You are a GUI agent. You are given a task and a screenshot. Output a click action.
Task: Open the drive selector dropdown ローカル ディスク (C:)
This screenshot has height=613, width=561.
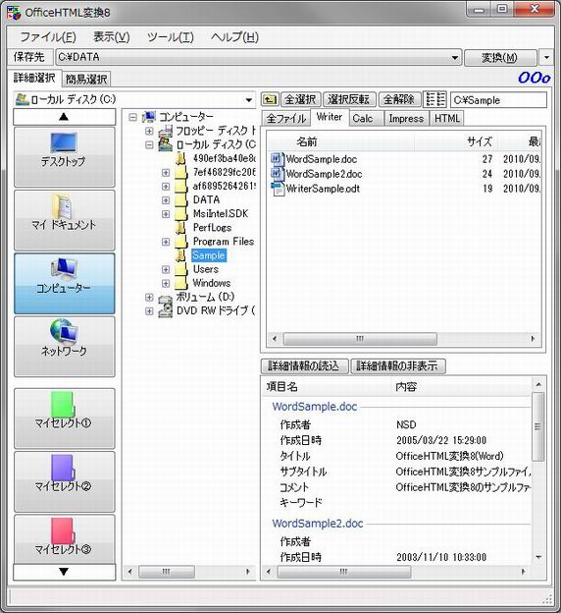pyautogui.click(x=249, y=100)
